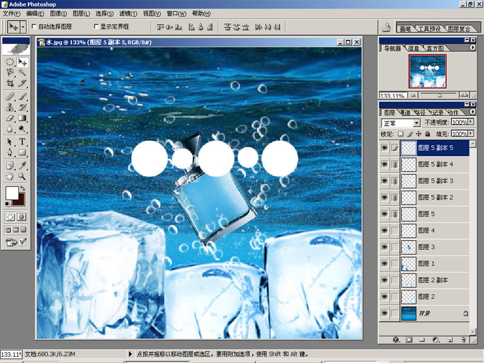Image resolution: width=484 pixels, height=363 pixels.
Task: Select the Crop tool
Action: point(10,83)
